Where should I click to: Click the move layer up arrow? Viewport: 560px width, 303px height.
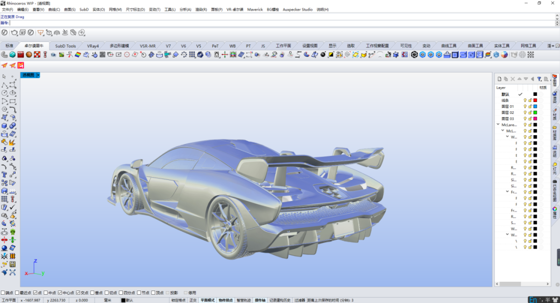[x=519, y=79]
